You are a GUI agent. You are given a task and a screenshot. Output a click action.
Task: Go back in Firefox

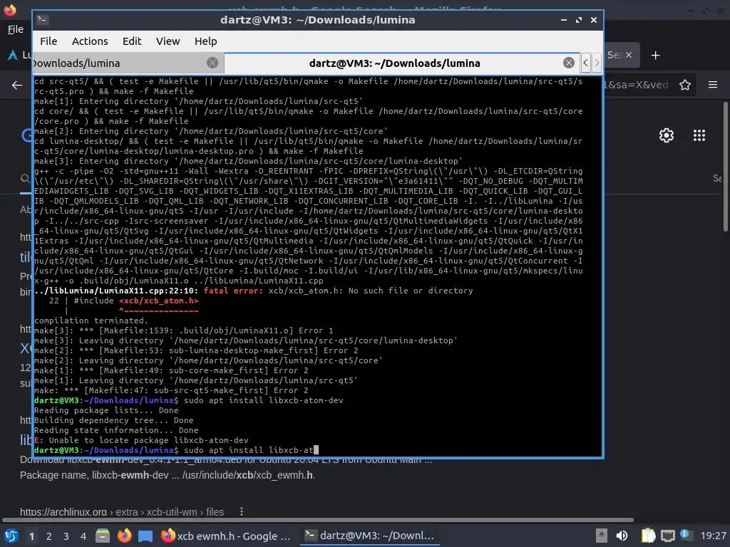(x=17, y=85)
